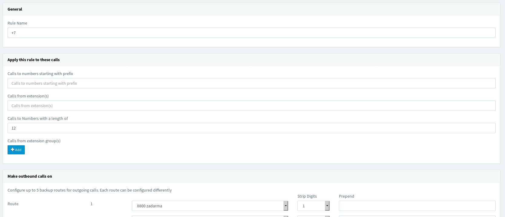Click the 'Rule Name' label

17,23
